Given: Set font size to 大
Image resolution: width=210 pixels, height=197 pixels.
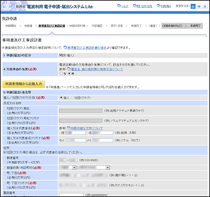Looking at the screenshot, I should (x=205, y=6).
